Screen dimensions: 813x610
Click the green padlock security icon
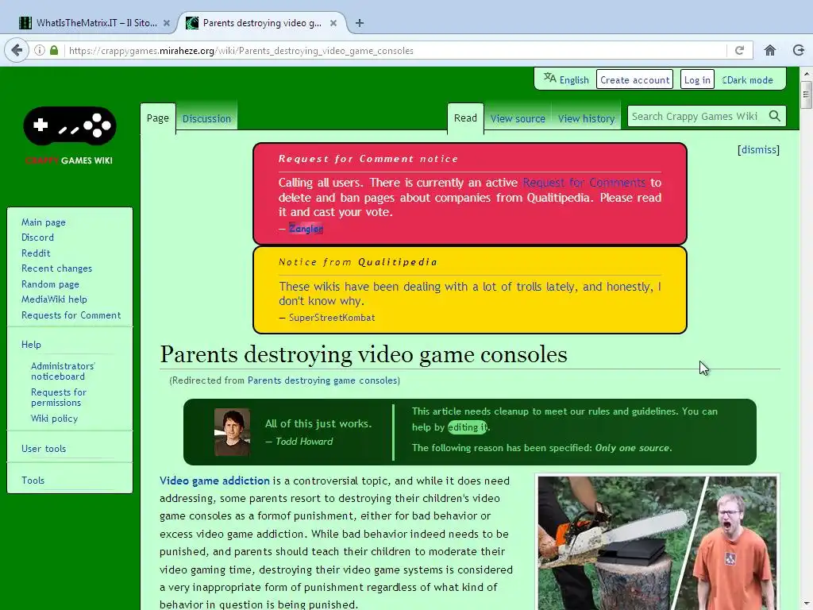point(54,50)
